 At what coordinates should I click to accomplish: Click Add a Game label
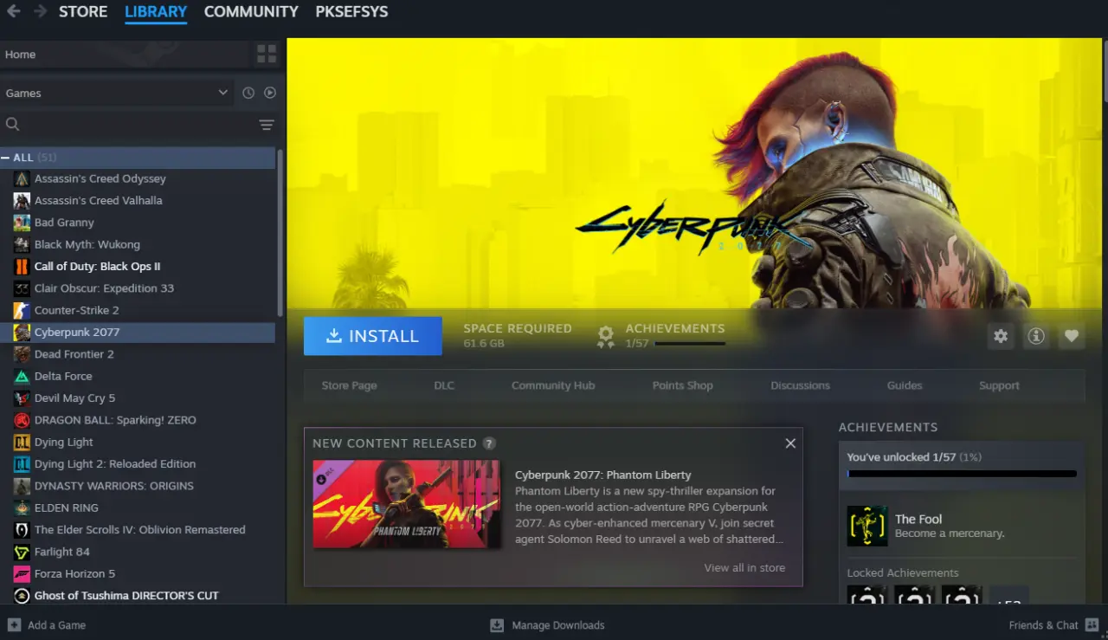[56, 625]
